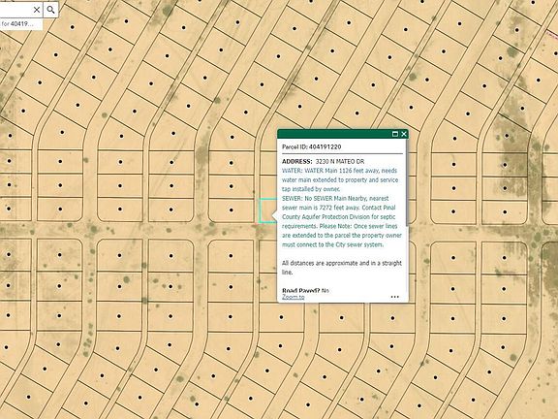Click the dirt road intersection below the highlighted parcel
The height and width of the screenshot is (419, 558).
[x=258, y=230]
